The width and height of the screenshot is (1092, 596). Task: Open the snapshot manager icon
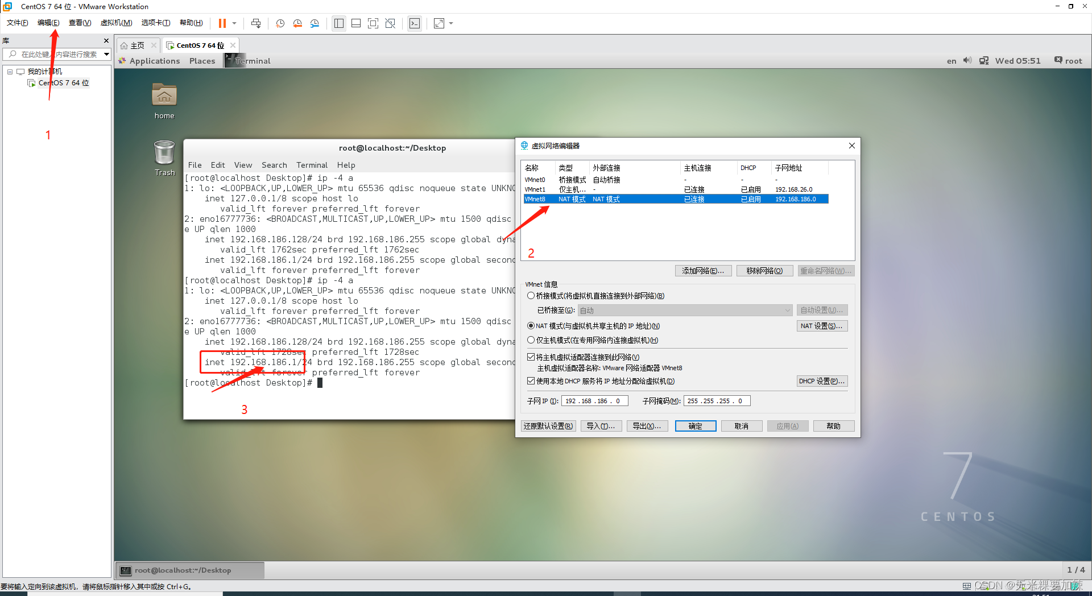click(x=315, y=23)
